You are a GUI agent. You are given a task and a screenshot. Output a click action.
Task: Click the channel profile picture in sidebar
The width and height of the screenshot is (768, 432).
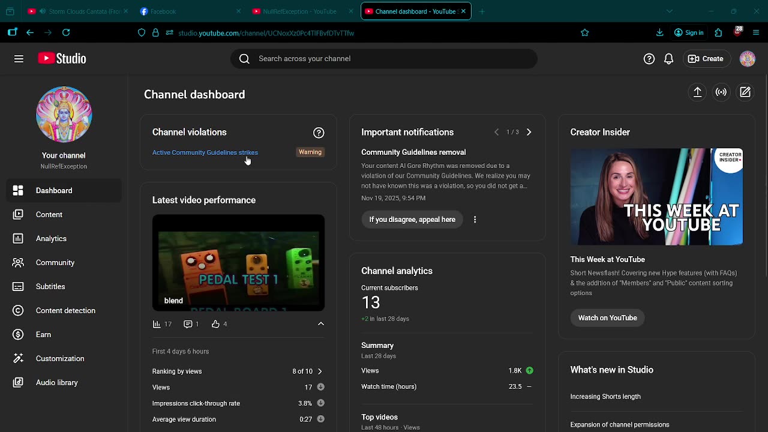(x=64, y=114)
